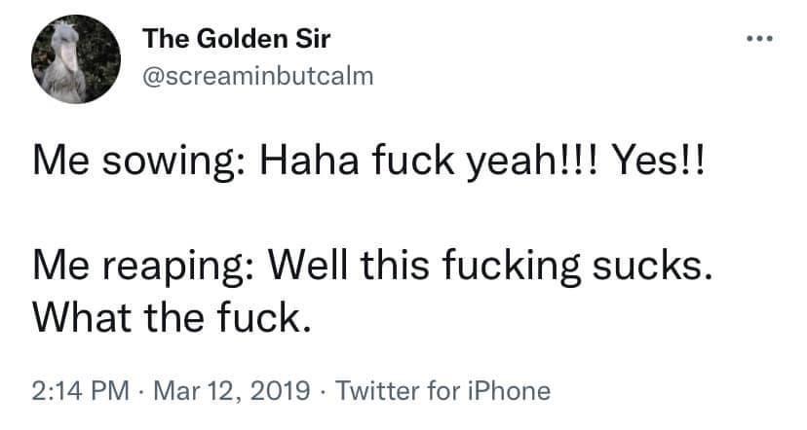Open the three-dot more options menu
Image resolution: width=807 pixels, height=430 pixels.
click(759, 39)
